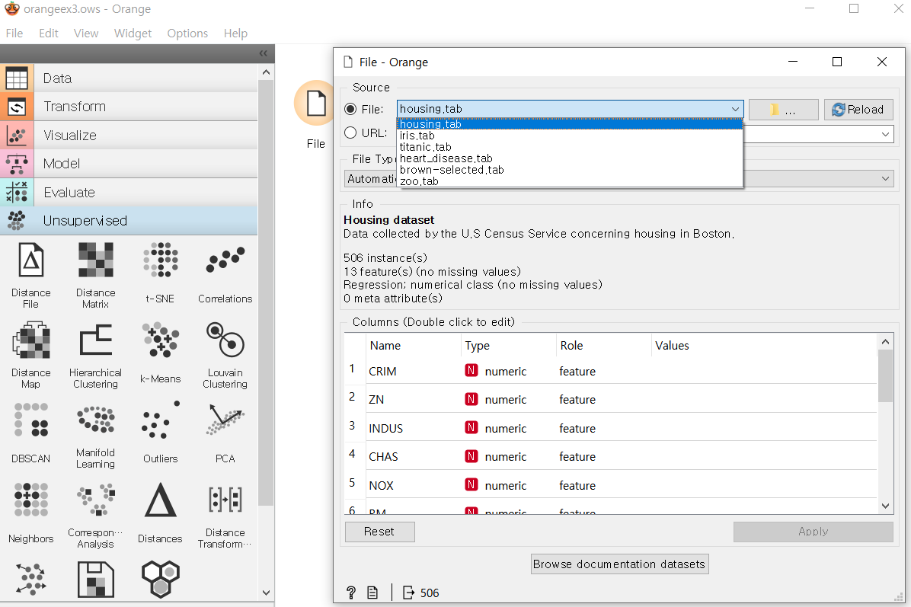The width and height of the screenshot is (911, 607).
Task: Select the Distances widget
Action: [161, 513]
